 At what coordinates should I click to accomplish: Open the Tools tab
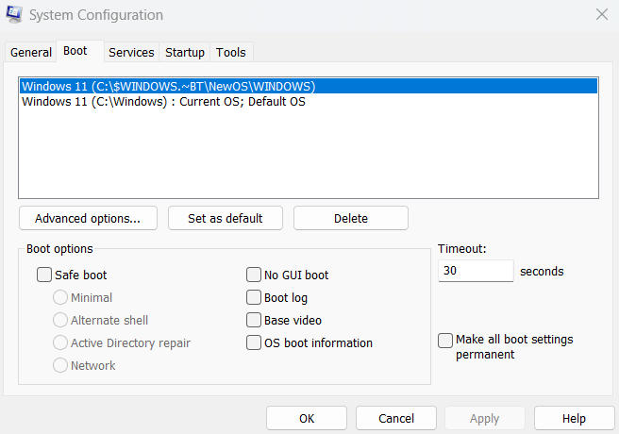click(x=231, y=52)
